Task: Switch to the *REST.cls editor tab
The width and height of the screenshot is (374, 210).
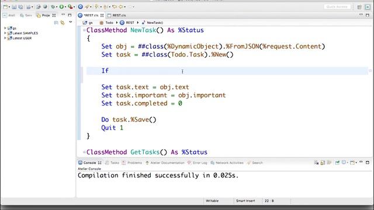Action: click(x=91, y=15)
